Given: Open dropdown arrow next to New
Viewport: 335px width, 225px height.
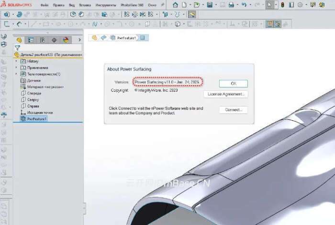Looking at the screenshot, I should click(190, 5).
